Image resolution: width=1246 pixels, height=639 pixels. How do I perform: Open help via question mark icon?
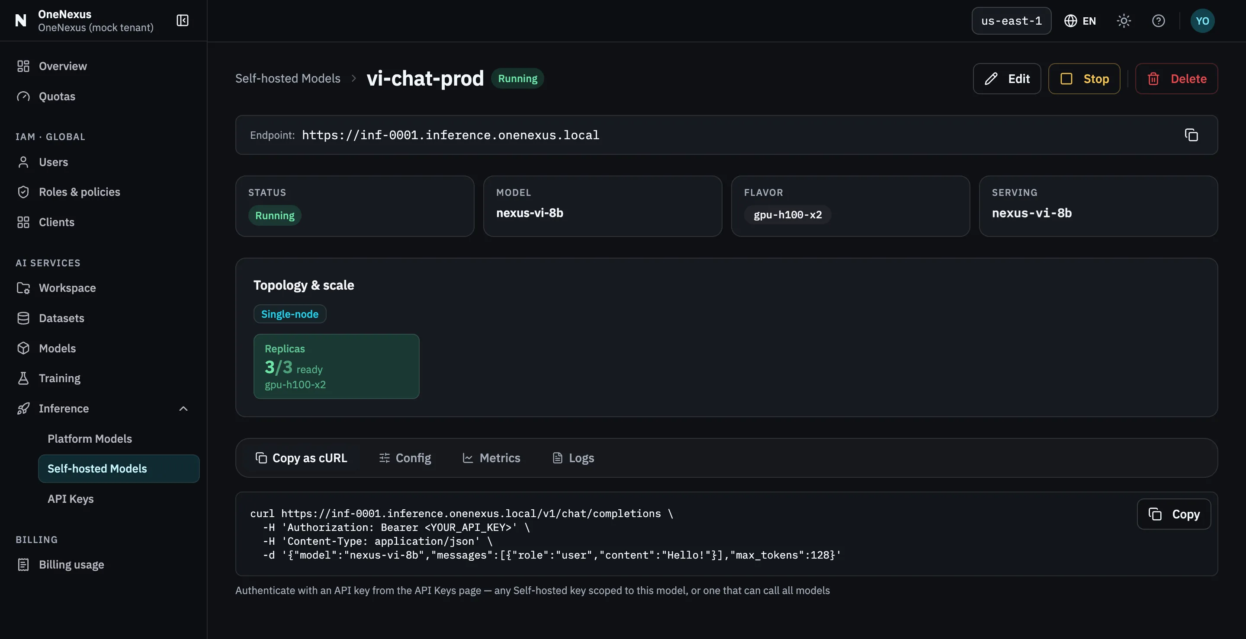pyautogui.click(x=1159, y=21)
